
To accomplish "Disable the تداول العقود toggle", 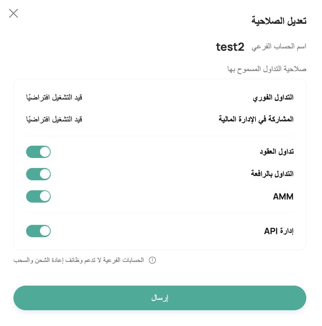I will [38, 152].
